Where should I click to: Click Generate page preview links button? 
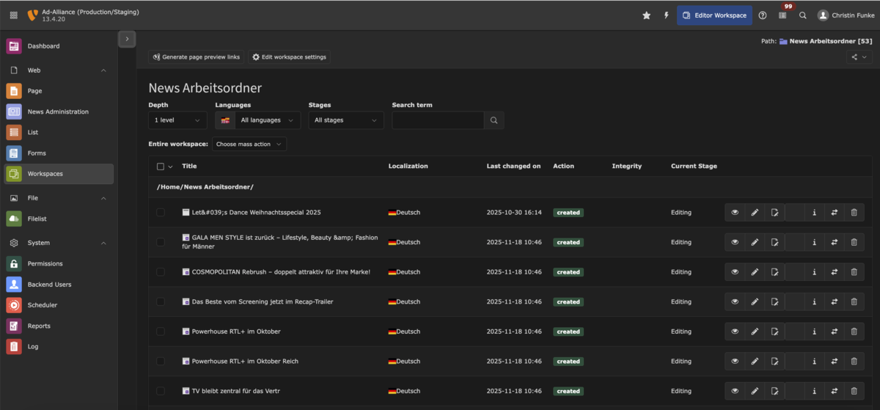click(x=197, y=57)
